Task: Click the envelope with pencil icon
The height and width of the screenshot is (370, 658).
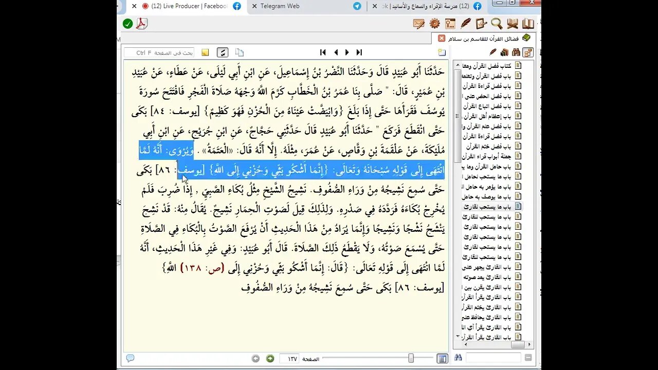Action: coord(419,24)
